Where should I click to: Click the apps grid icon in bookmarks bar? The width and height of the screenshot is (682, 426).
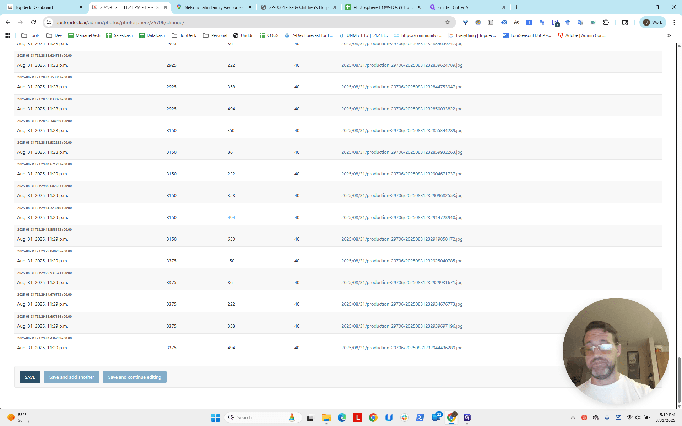[7, 35]
